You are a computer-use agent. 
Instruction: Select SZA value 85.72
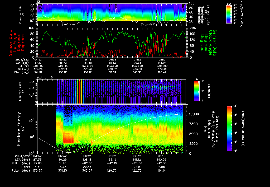[x=63, y=63]
